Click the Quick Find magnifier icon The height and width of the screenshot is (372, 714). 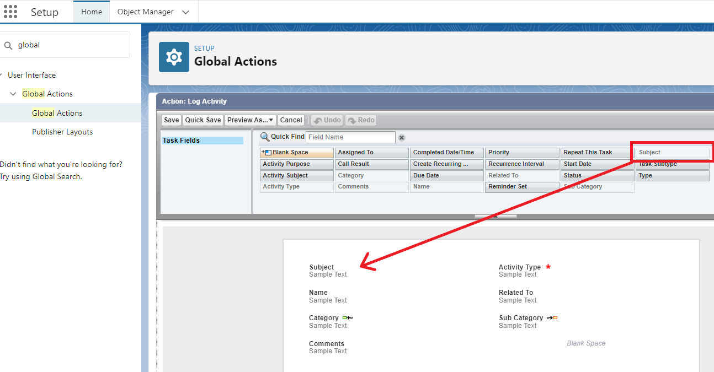click(x=265, y=137)
